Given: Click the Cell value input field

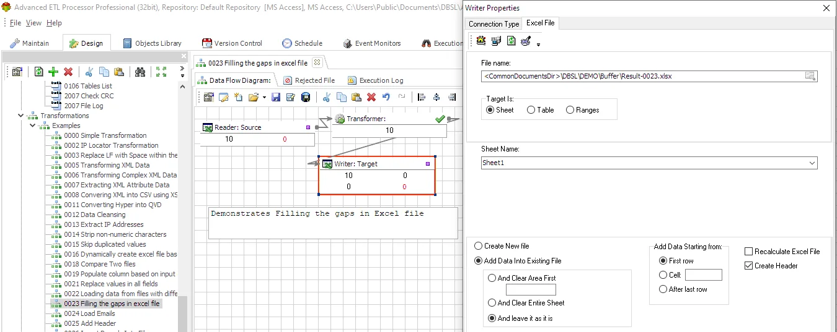Looking at the screenshot, I should (x=703, y=275).
